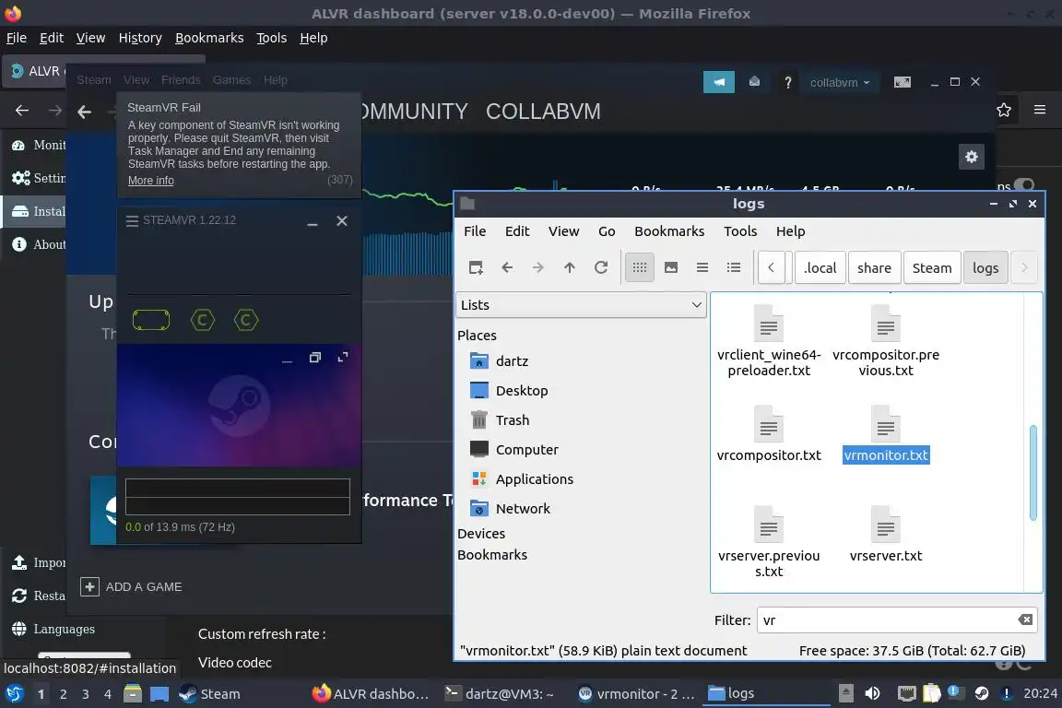1062x708 pixels.
Task: Click the Steam tray icon in taskbar
Action: coord(981,693)
